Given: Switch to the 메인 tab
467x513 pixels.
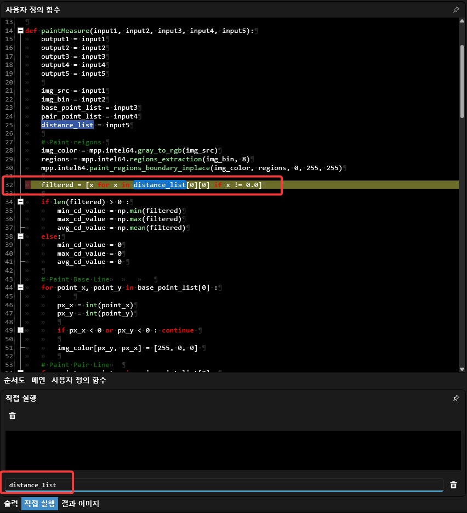Looking at the screenshot, I should point(38,380).
